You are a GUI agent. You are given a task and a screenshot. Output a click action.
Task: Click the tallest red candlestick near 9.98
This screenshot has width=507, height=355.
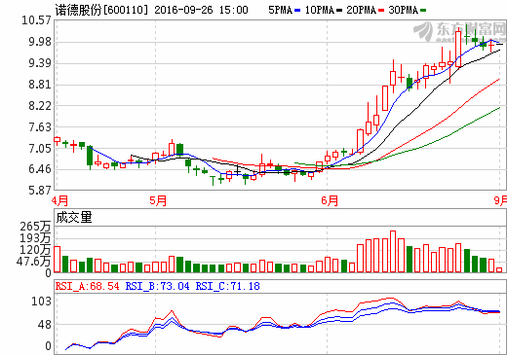(458, 48)
